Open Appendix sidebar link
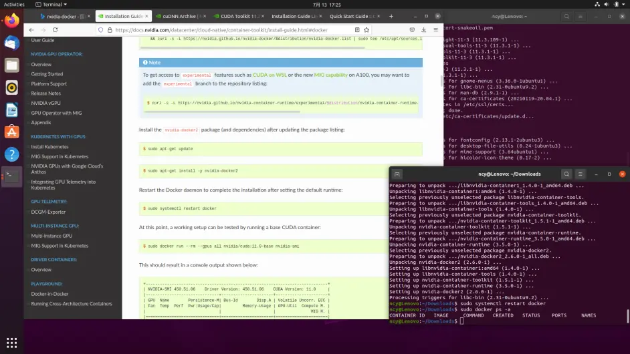 [41, 122]
